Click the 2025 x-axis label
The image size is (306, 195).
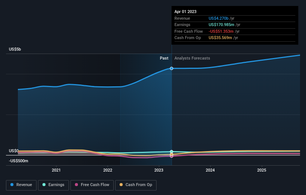pos(262,170)
